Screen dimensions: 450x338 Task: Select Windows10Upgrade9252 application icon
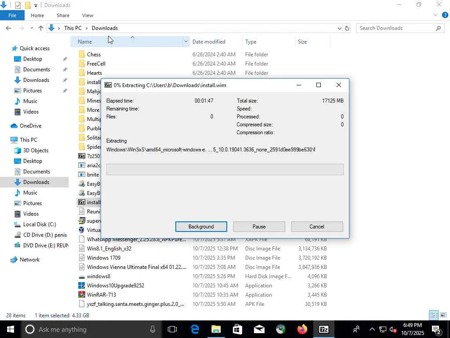pyautogui.click(x=82, y=285)
